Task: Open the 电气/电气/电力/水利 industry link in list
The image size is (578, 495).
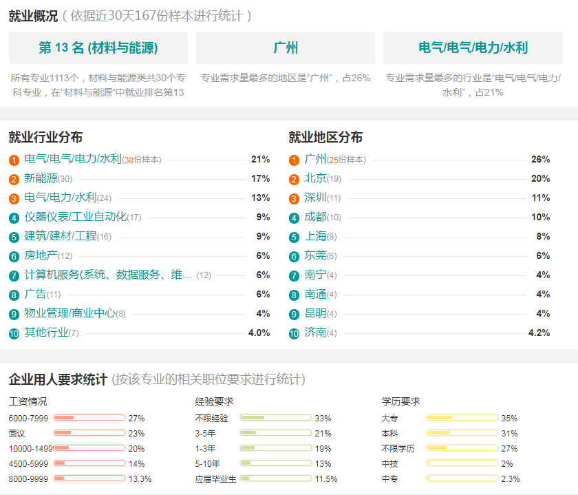Action: 73,159
